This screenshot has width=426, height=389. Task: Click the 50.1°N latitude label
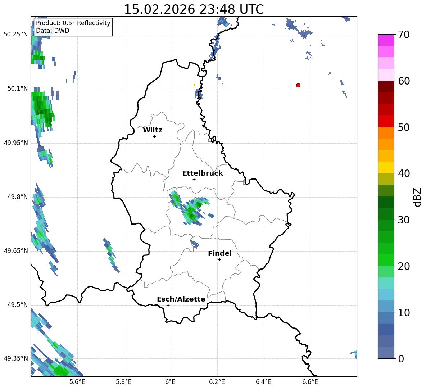[18, 89]
